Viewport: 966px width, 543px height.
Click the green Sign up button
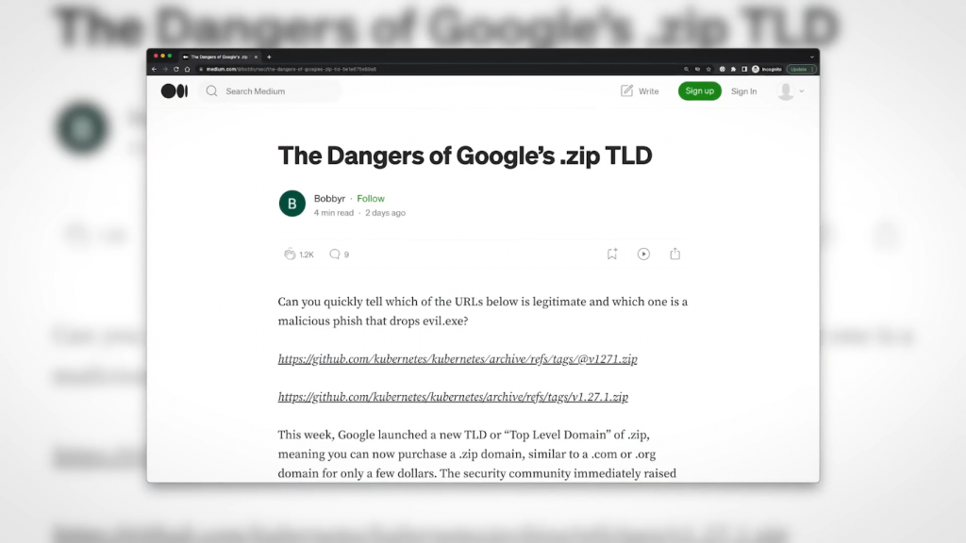[x=699, y=90]
